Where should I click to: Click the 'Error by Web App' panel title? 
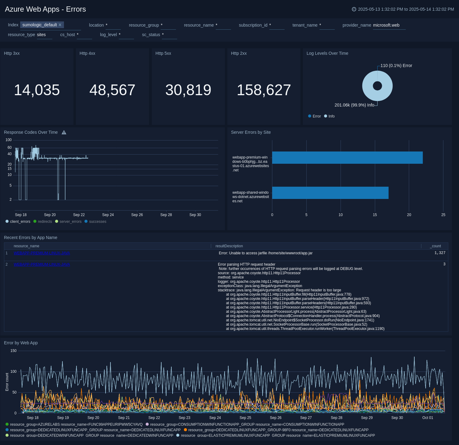point(21,343)
